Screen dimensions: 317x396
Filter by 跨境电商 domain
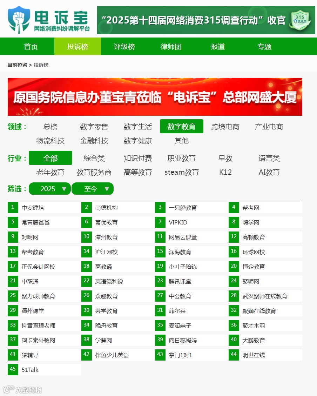coord(225,127)
